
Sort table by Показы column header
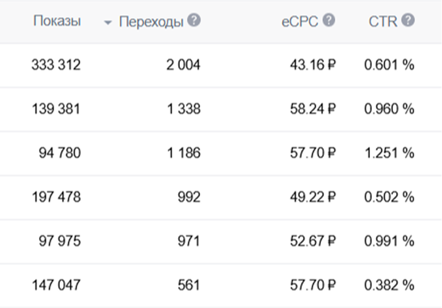pos(57,21)
